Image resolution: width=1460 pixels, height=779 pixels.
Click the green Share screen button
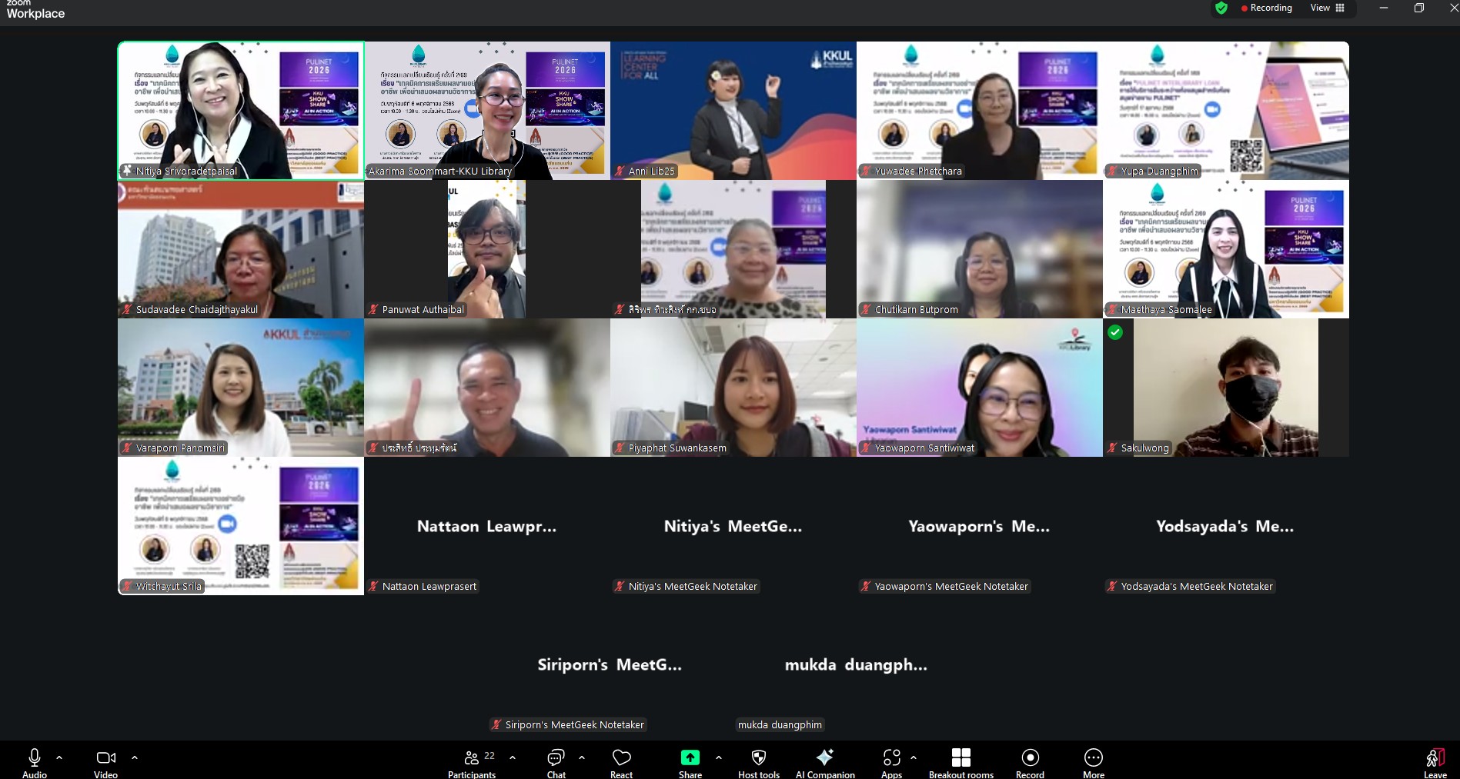coord(690,761)
